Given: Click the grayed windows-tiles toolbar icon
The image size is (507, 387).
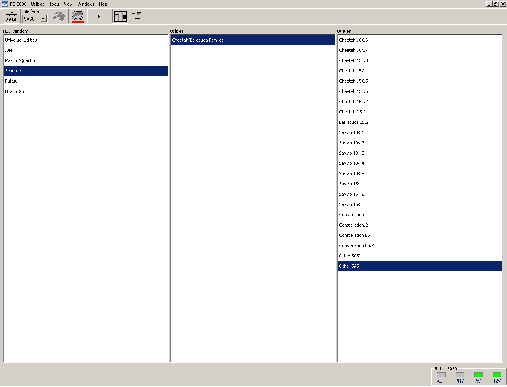Looking at the screenshot, I should (59, 17).
